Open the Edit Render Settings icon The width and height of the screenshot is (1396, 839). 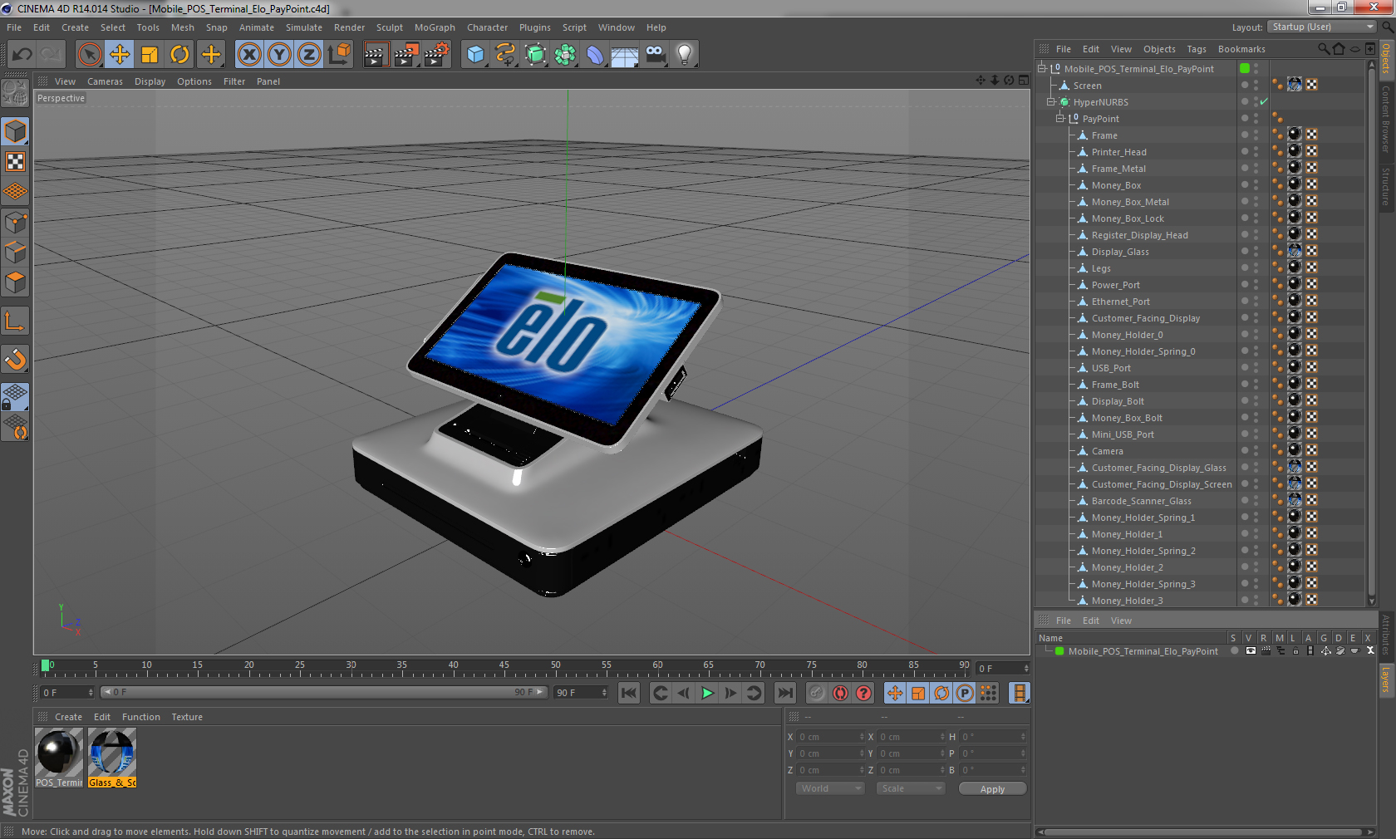[x=435, y=54]
